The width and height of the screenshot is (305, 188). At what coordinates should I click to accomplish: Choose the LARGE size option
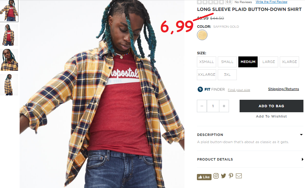[x=269, y=62]
